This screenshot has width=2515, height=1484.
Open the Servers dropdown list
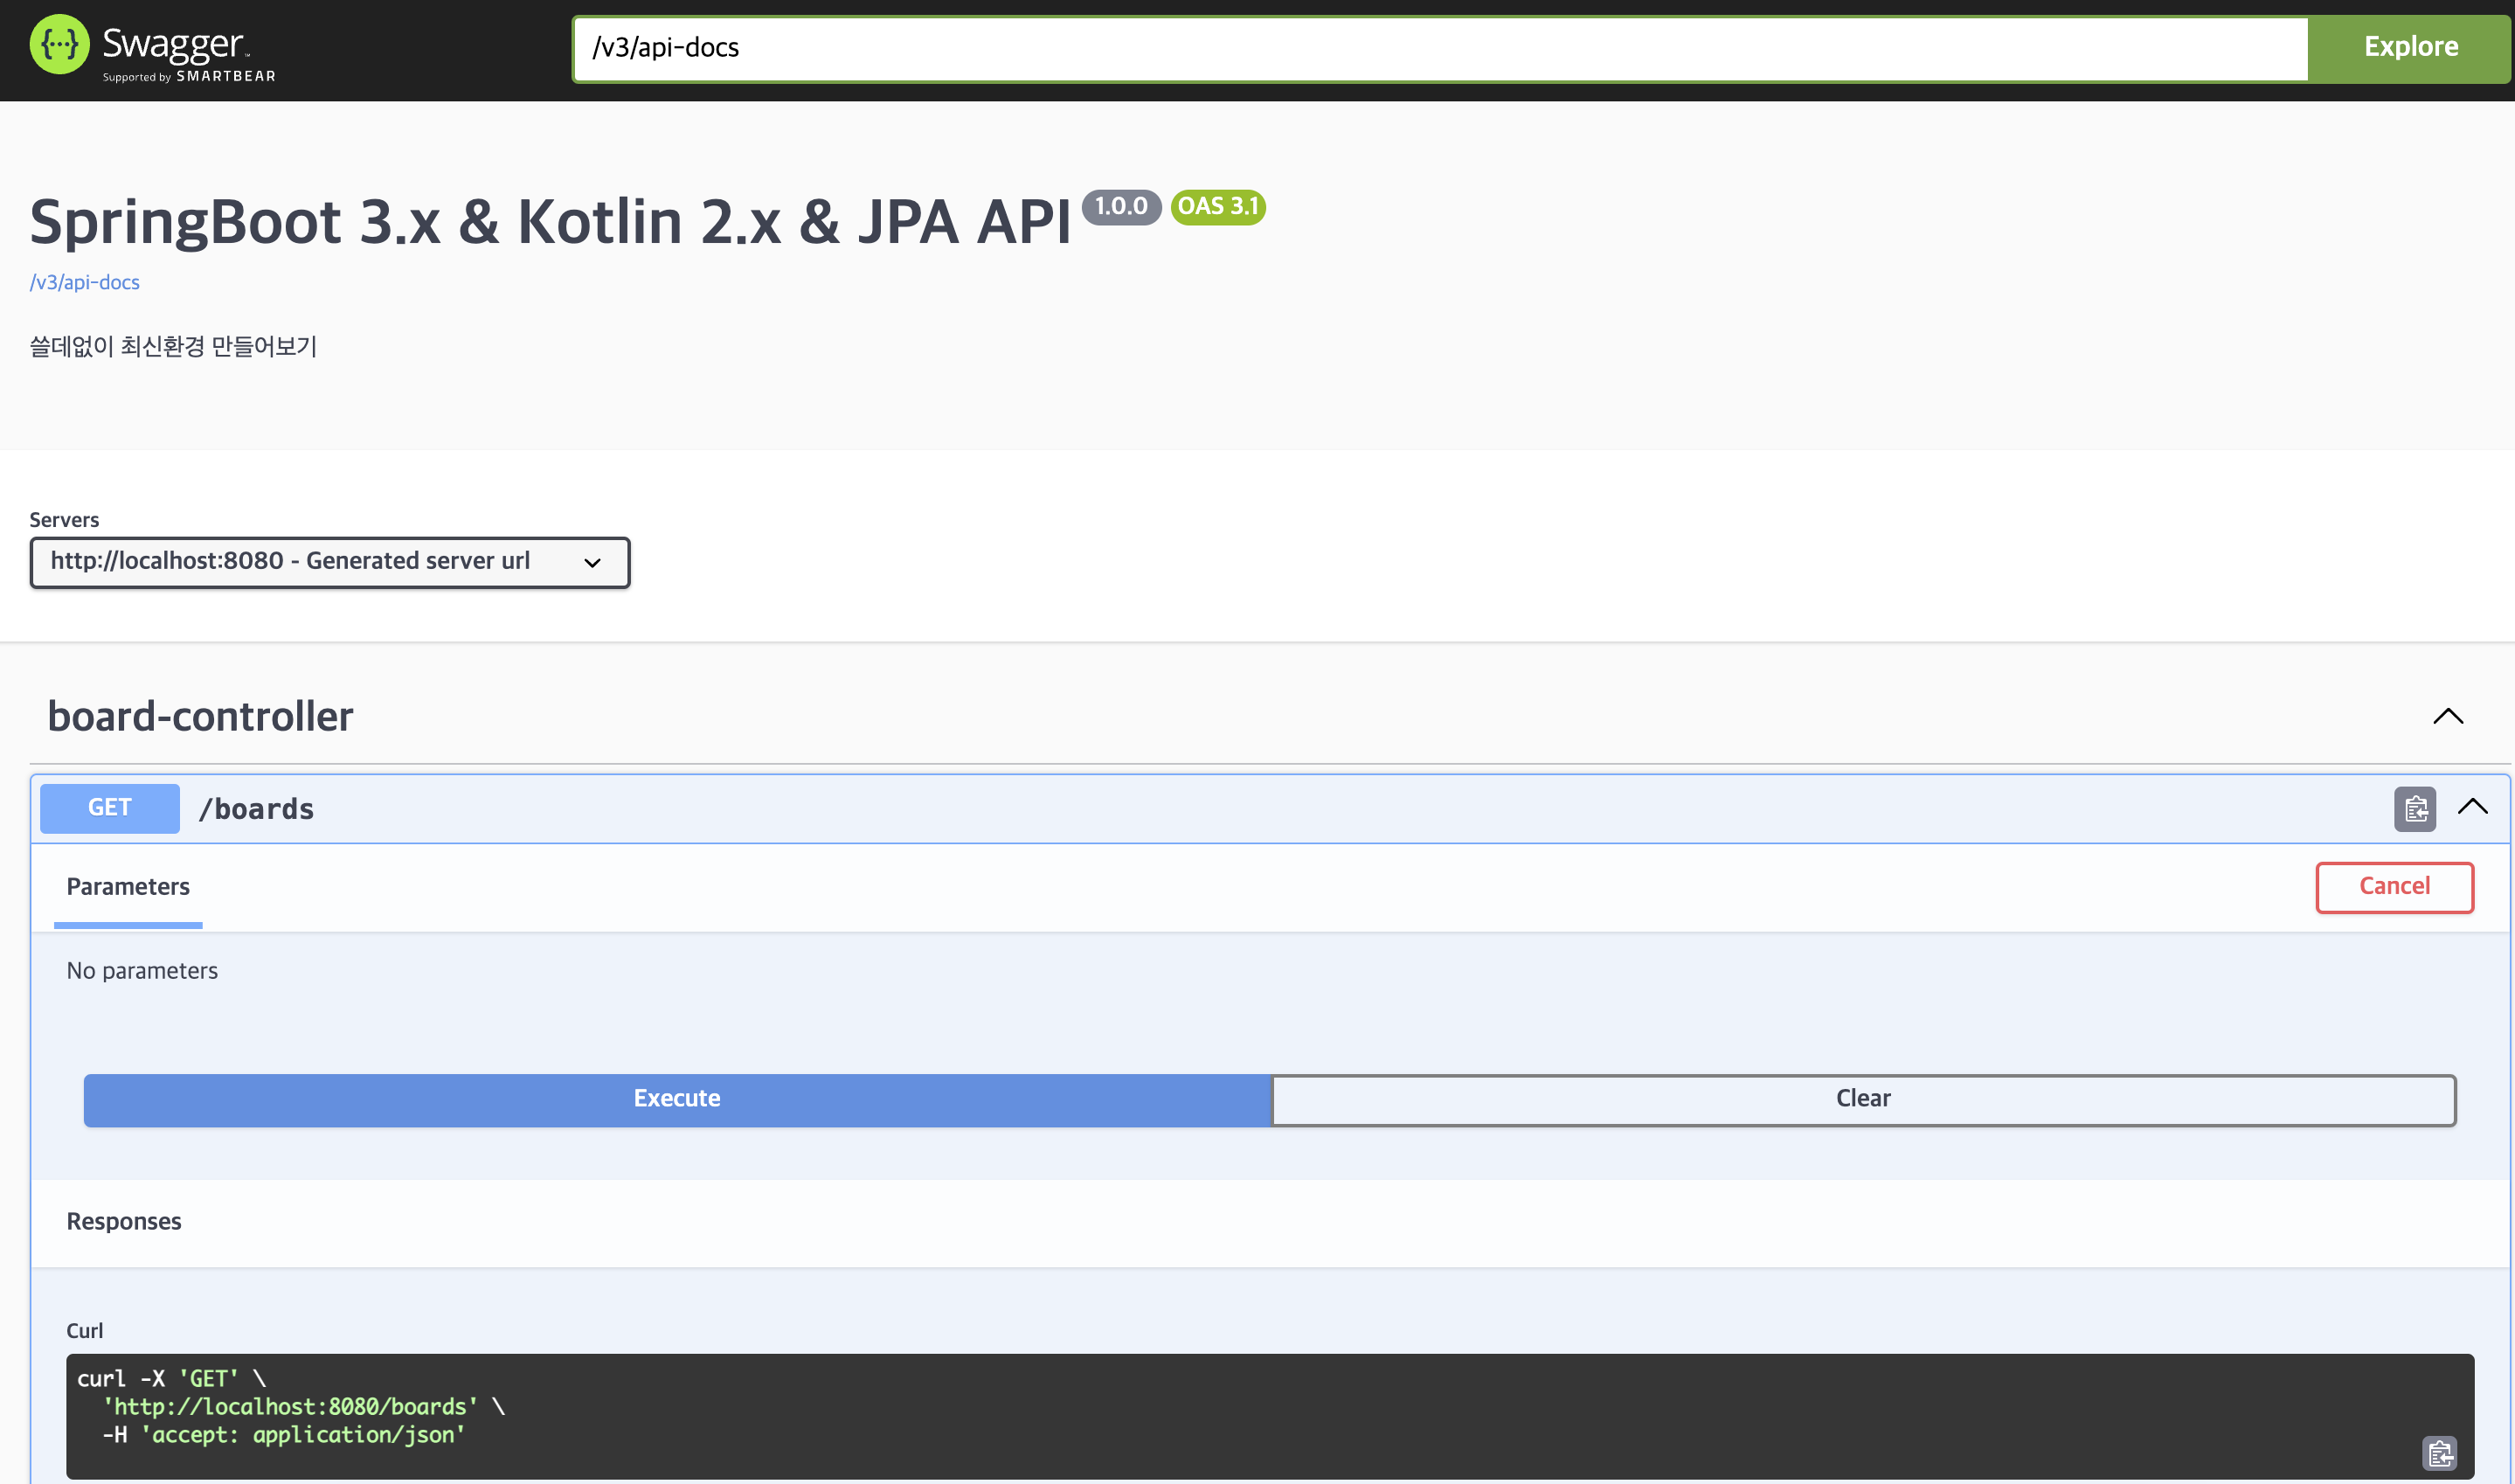tap(329, 562)
